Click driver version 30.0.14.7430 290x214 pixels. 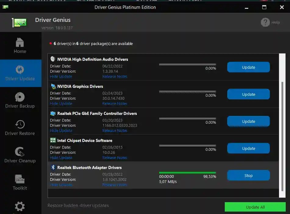(113, 98)
